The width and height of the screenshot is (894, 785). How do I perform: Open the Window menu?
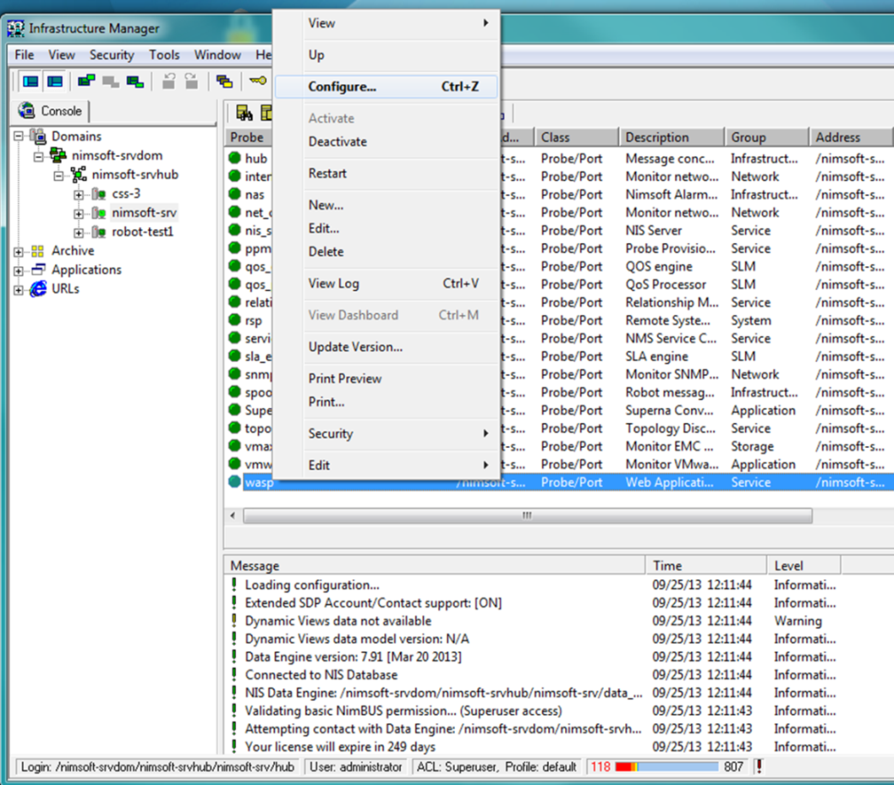tap(218, 55)
